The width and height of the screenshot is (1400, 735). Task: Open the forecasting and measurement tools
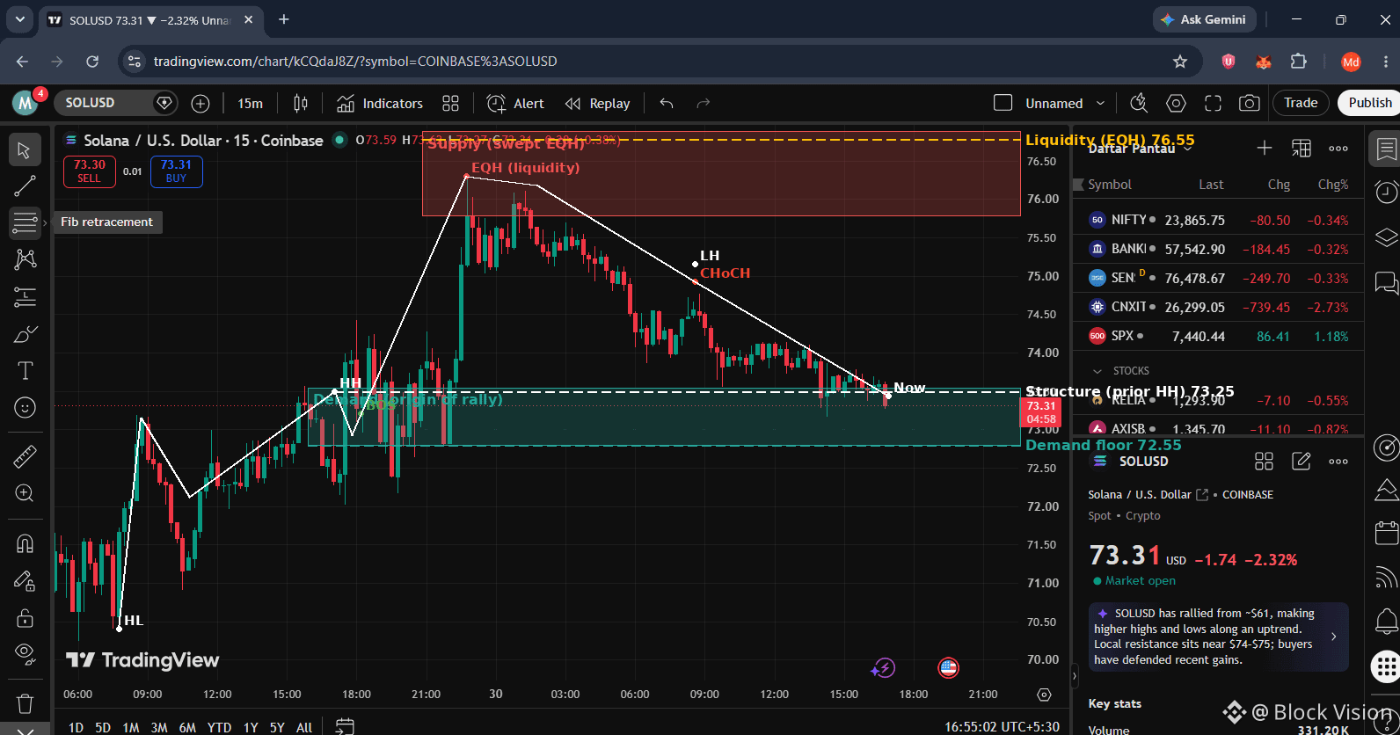point(25,297)
